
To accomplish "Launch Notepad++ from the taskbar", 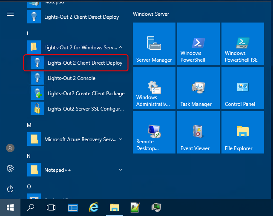I will [135, 207].
